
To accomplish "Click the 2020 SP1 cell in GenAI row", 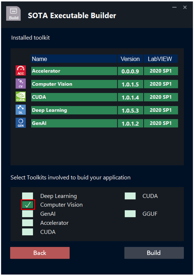I will (x=161, y=123).
